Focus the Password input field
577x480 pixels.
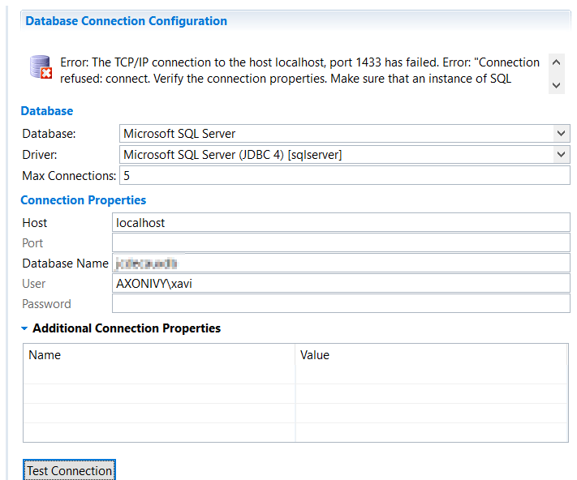[341, 304]
